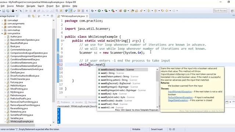This screenshot has height=132, width=235.
Task: Click the Terminate (stop) icon
Action: (x=35, y=11)
